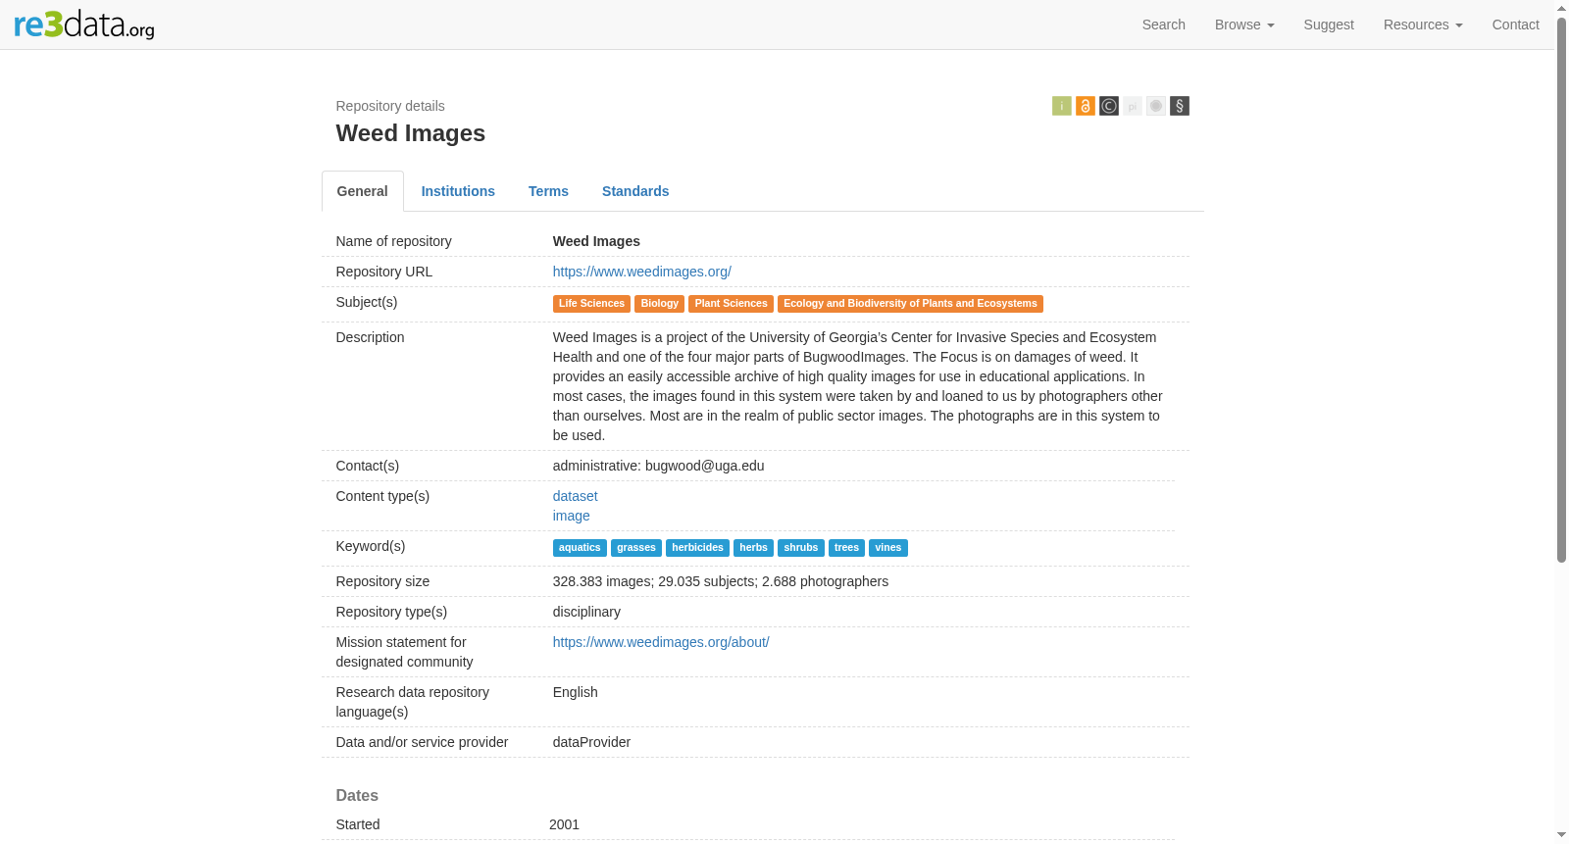Expand the Browse dropdown menu
The image size is (1569, 844).
pyautogui.click(x=1243, y=25)
